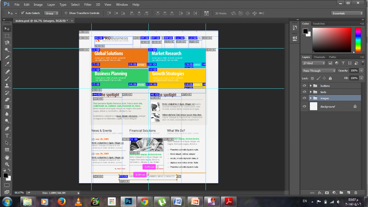Pick the Hand tool
The image size is (368, 207).
point(7,157)
